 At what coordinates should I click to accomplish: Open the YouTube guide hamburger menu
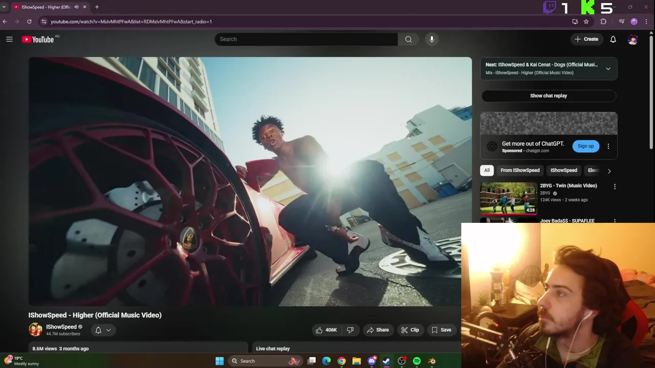click(x=9, y=39)
